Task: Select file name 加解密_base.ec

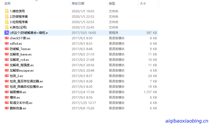Action: 21,54
